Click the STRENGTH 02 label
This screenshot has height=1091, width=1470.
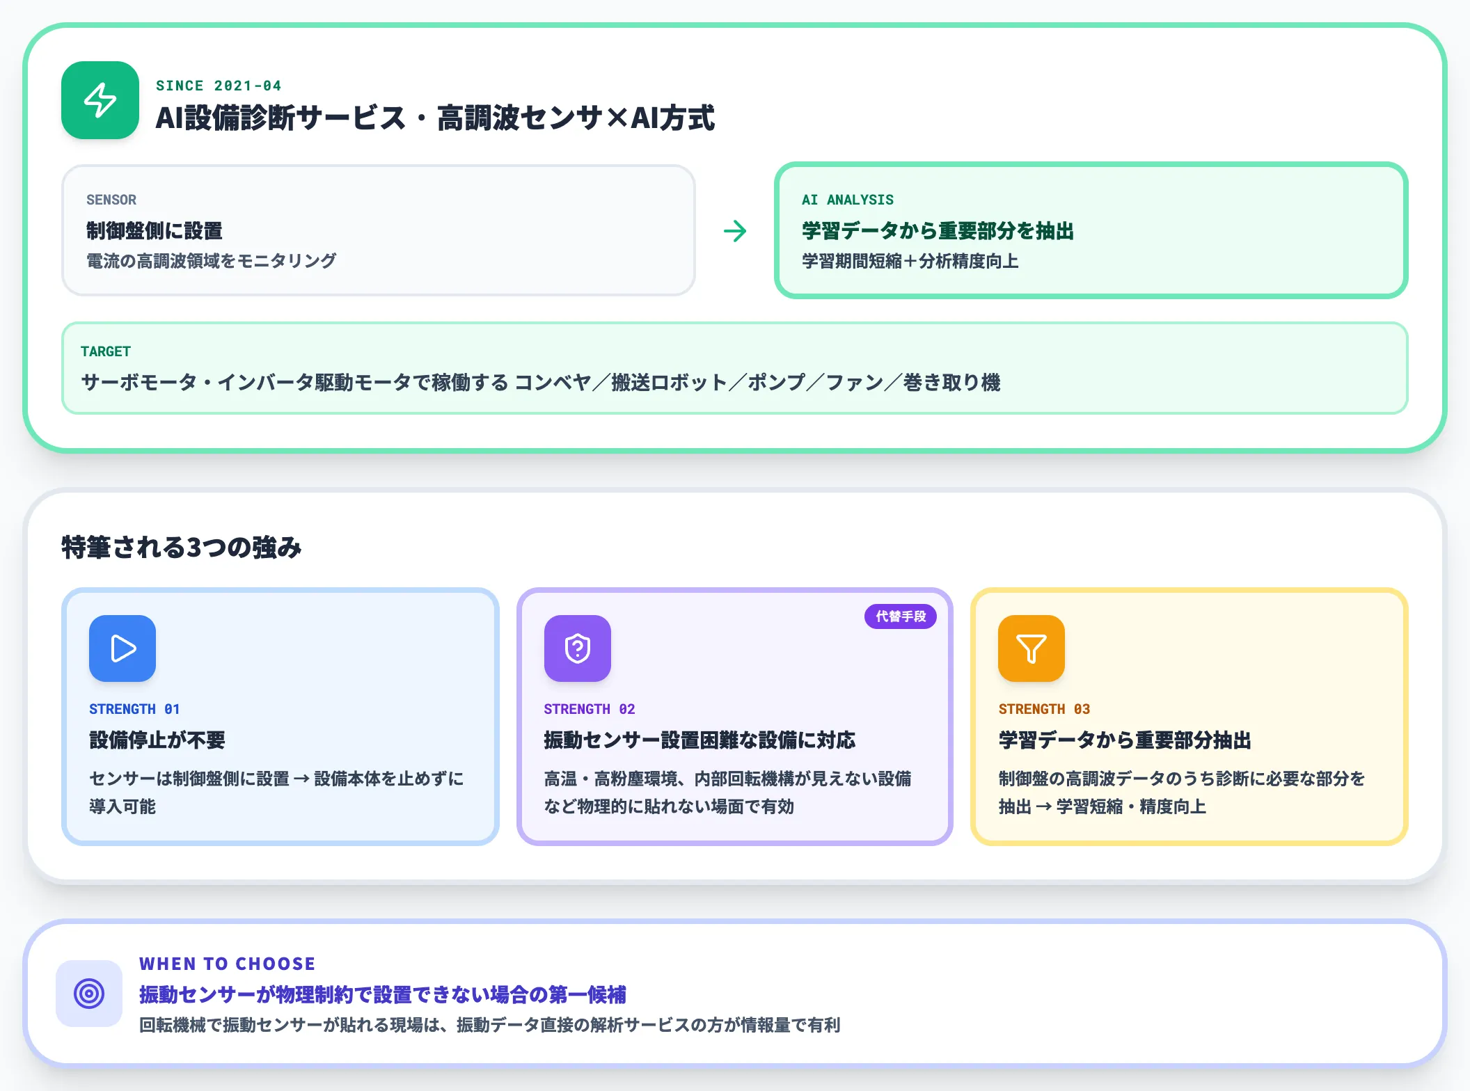tap(590, 709)
